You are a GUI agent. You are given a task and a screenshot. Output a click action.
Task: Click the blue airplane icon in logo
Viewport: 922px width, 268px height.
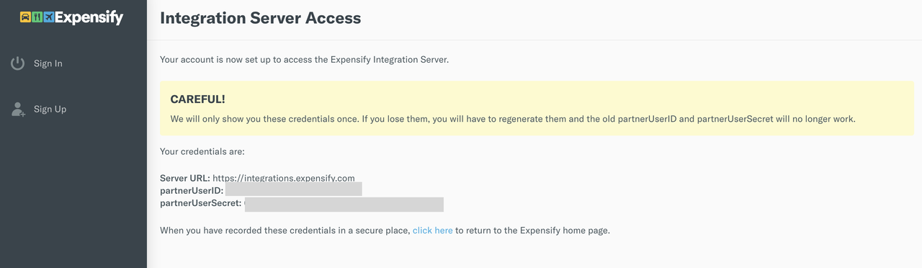pyautogui.click(x=48, y=17)
